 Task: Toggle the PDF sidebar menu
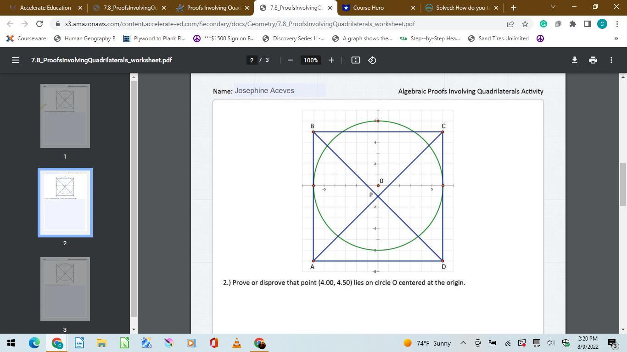coord(15,60)
